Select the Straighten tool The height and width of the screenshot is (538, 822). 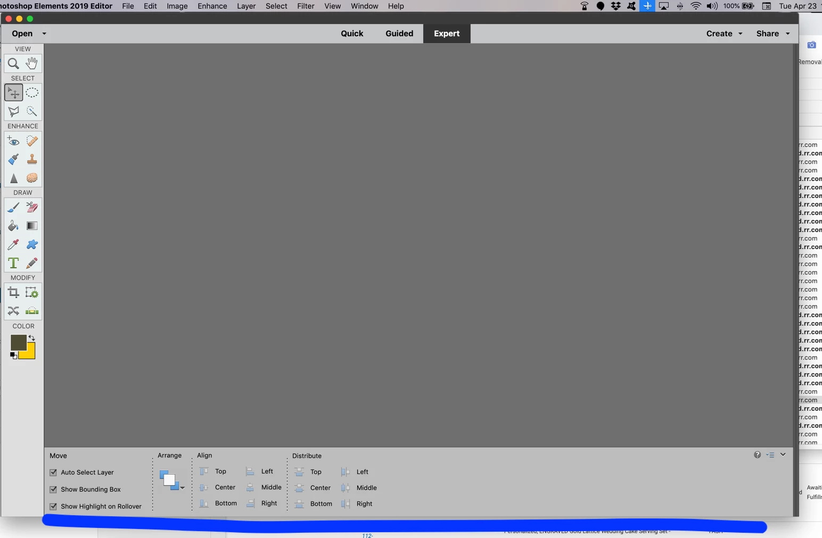point(32,311)
